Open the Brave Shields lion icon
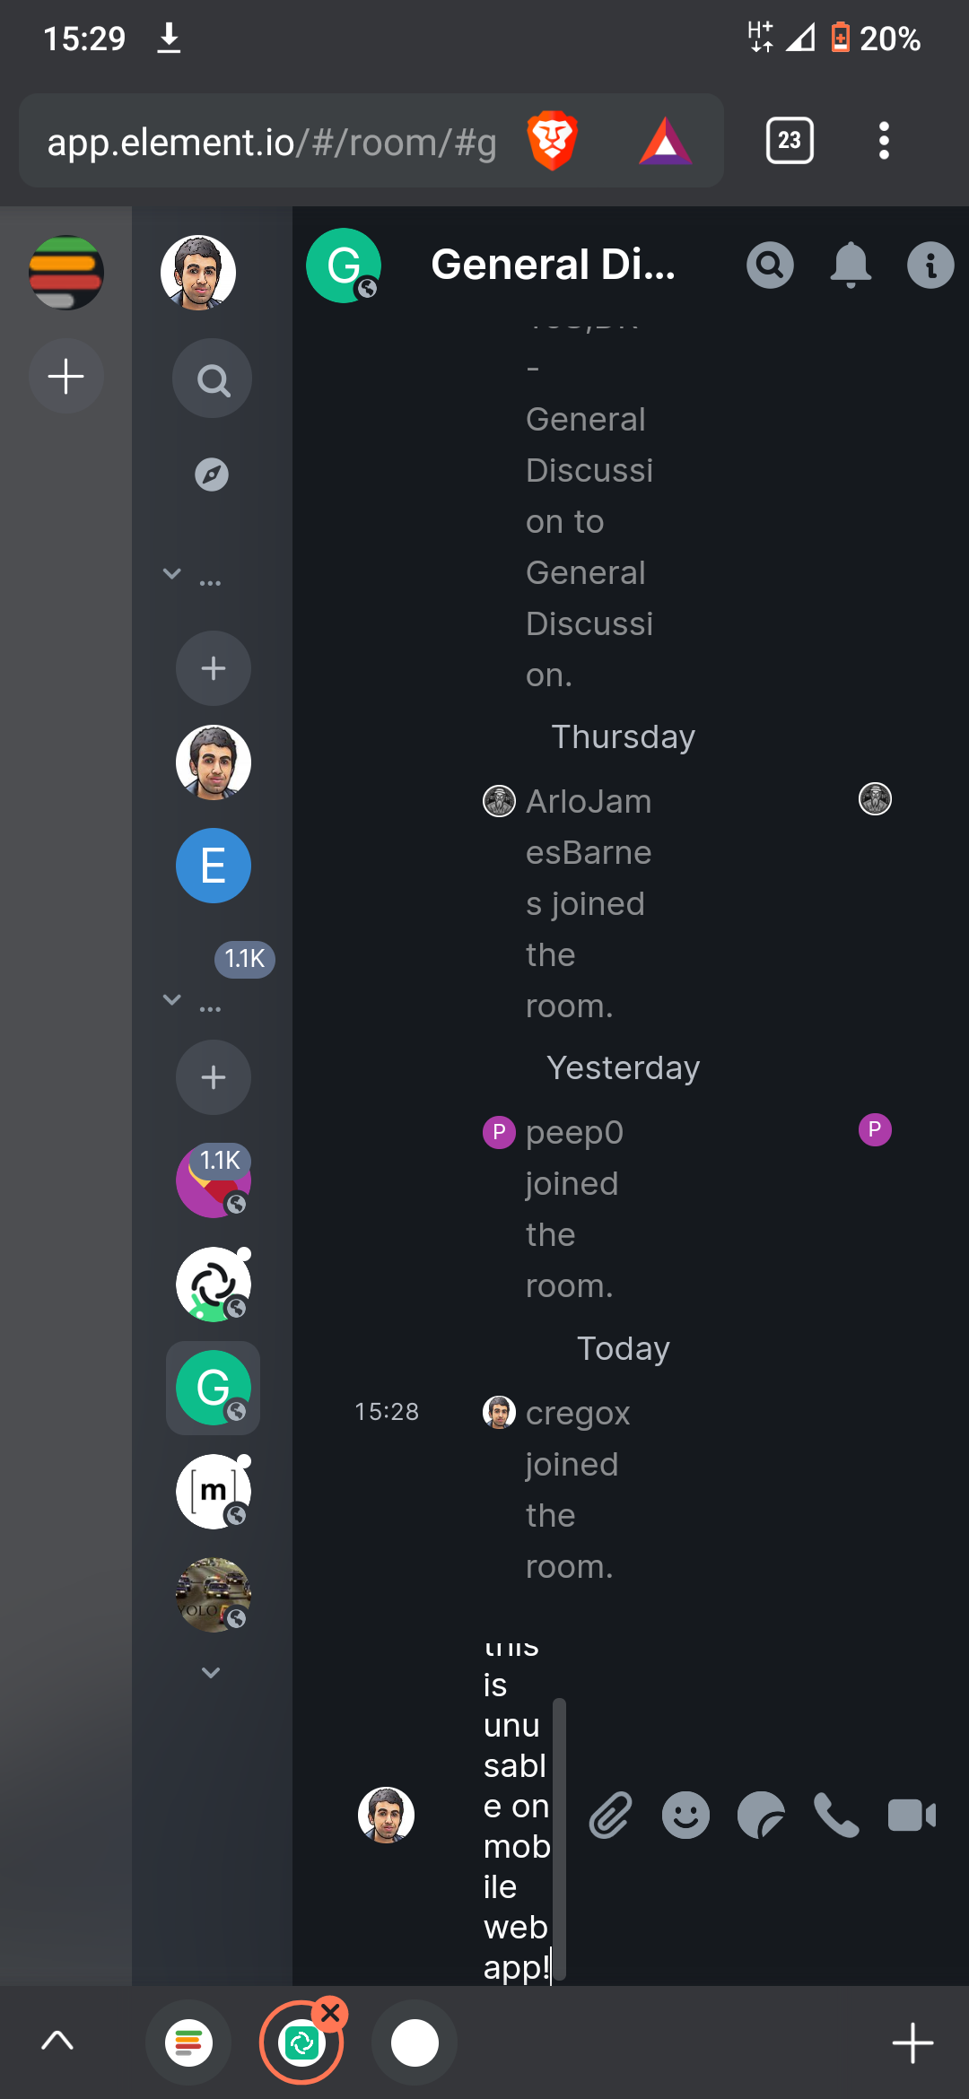This screenshot has width=969, height=2099. [552, 141]
